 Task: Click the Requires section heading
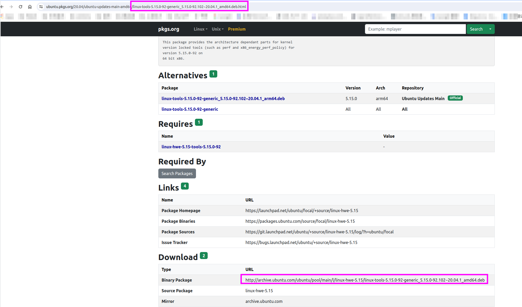pos(175,124)
